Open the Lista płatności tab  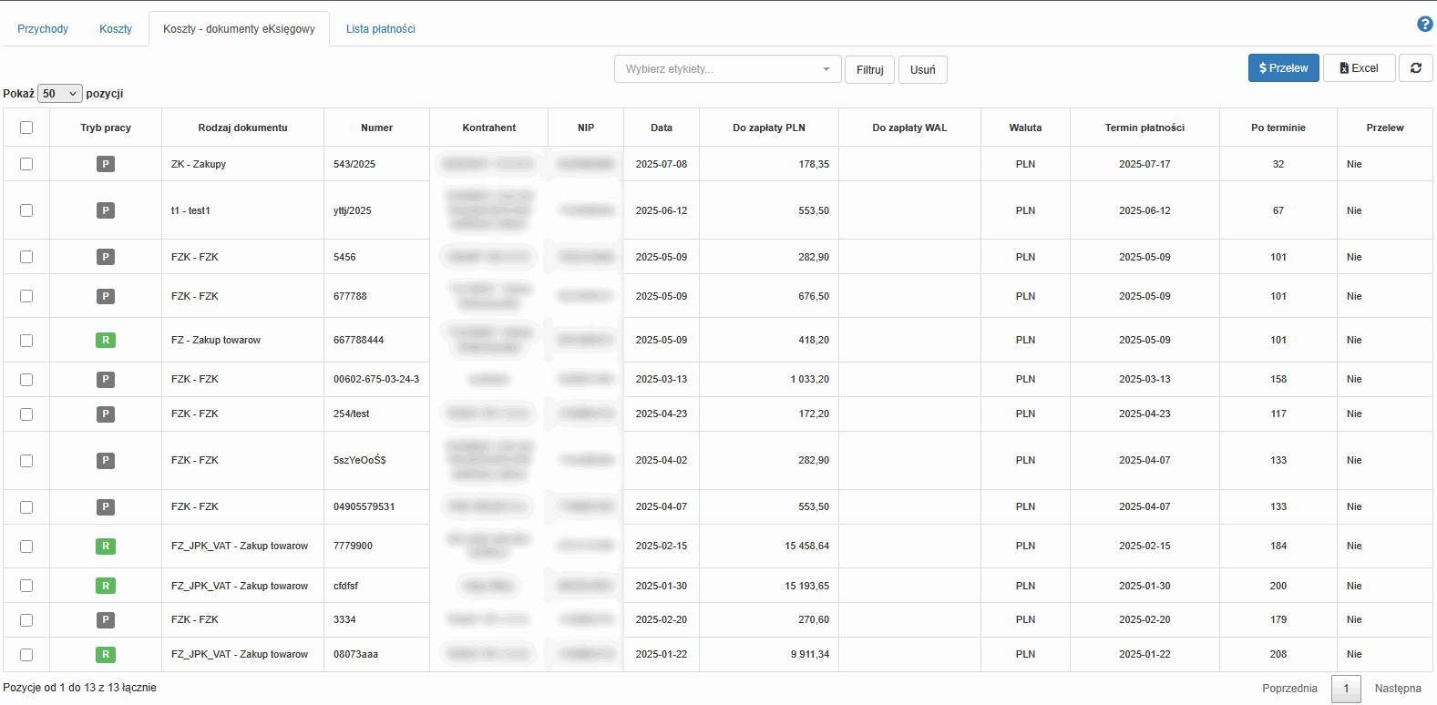(x=380, y=29)
